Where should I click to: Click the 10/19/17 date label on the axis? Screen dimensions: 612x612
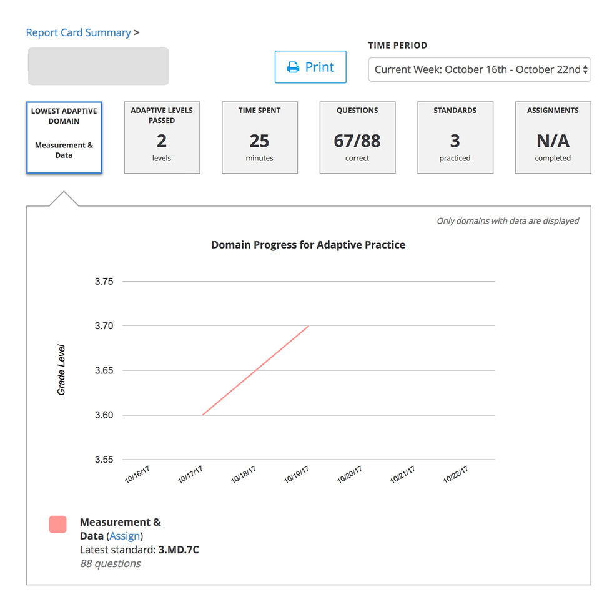296,474
